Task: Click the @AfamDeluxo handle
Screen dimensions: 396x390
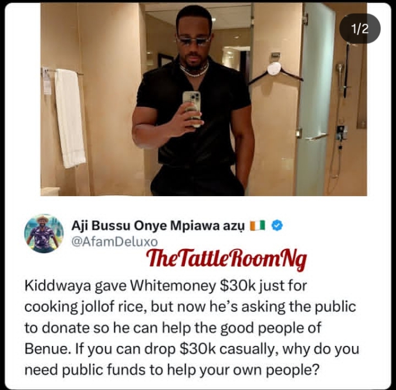Action: [x=114, y=241]
